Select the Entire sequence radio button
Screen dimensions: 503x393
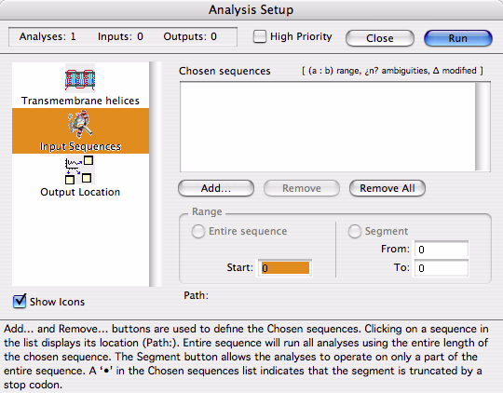197,231
